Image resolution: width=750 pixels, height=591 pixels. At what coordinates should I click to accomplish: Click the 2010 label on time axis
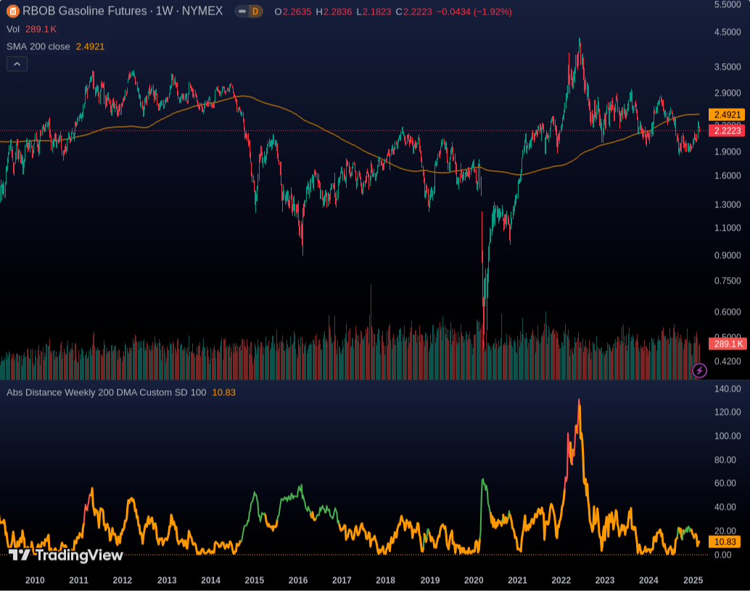click(x=35, y=580)
